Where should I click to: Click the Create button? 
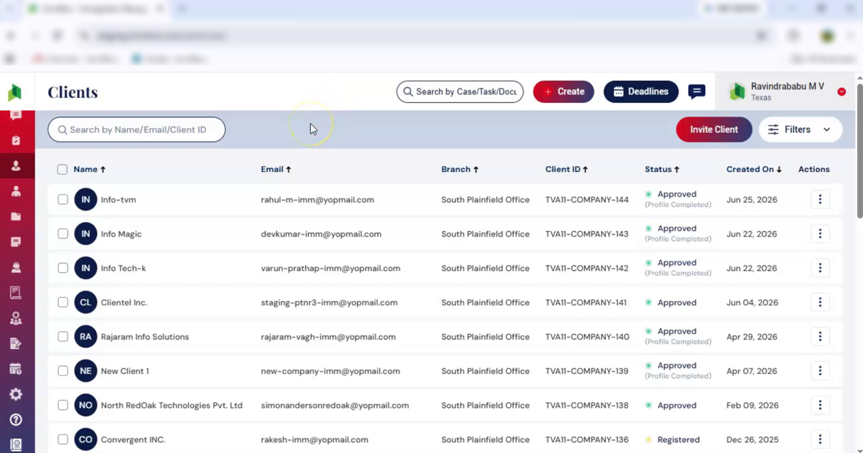pyautogui.click(x=563, y=92)
